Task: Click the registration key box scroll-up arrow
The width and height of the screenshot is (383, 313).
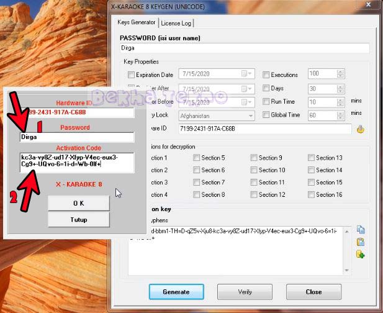Action: click(347, 231)
